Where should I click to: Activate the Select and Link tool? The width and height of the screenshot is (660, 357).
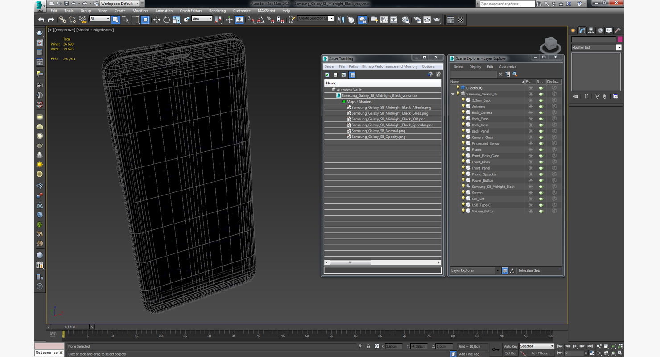[62, 20]
